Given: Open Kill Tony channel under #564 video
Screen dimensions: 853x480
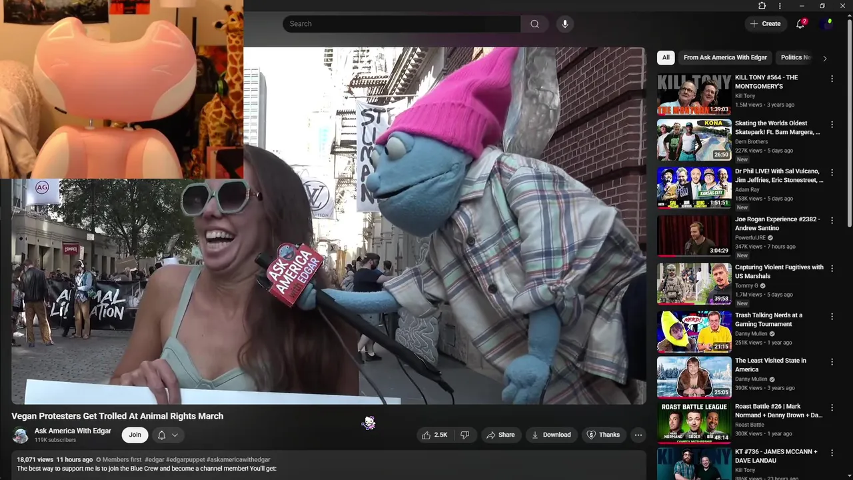Looking at the screenshot, I should click(745, 96).
